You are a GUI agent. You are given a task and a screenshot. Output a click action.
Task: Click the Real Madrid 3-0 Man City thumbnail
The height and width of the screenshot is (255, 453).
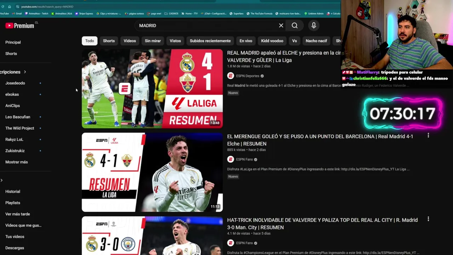pos(152,236)
